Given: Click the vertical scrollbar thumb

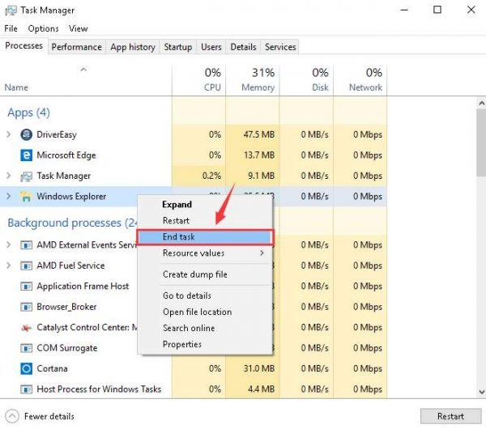Looking at the screenshot, I should [x=482, y=142].
